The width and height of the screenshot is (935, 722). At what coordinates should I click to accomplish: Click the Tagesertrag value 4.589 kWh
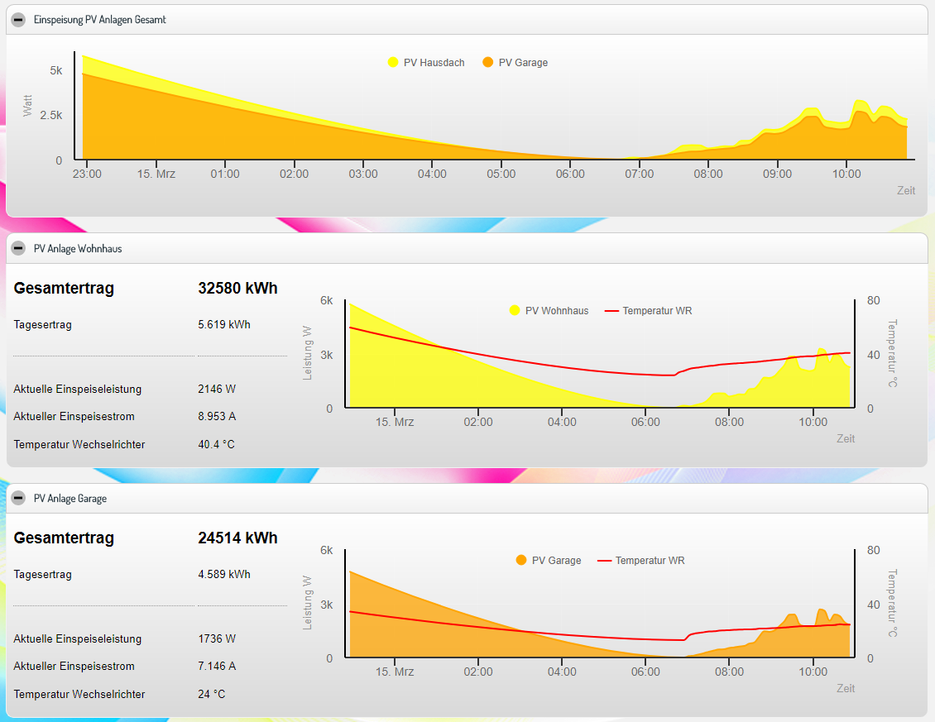[224, 574]
